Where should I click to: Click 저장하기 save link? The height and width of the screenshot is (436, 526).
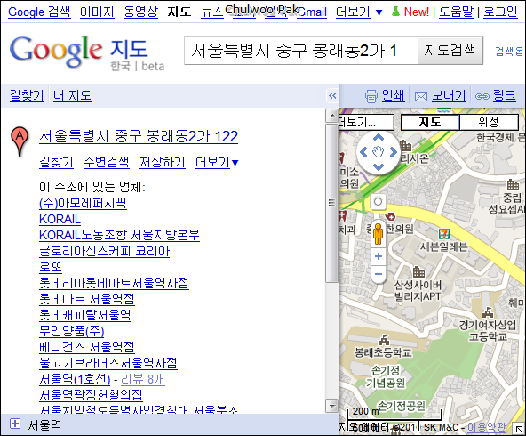point(163,163)
